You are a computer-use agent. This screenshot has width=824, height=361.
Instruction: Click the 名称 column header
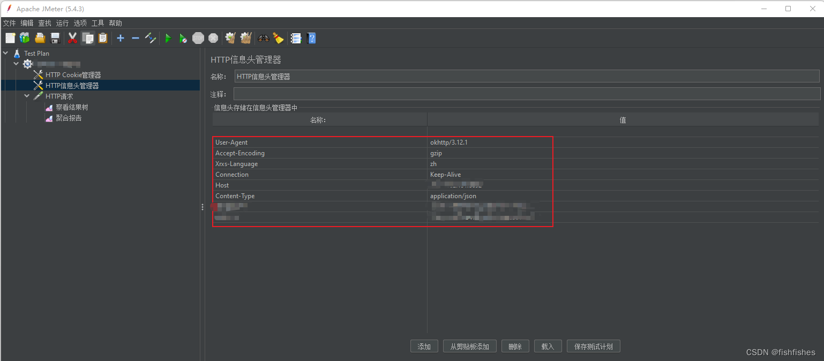coord(319,120)
